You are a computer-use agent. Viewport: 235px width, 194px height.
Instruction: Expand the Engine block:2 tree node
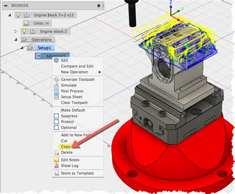(15, 31)
